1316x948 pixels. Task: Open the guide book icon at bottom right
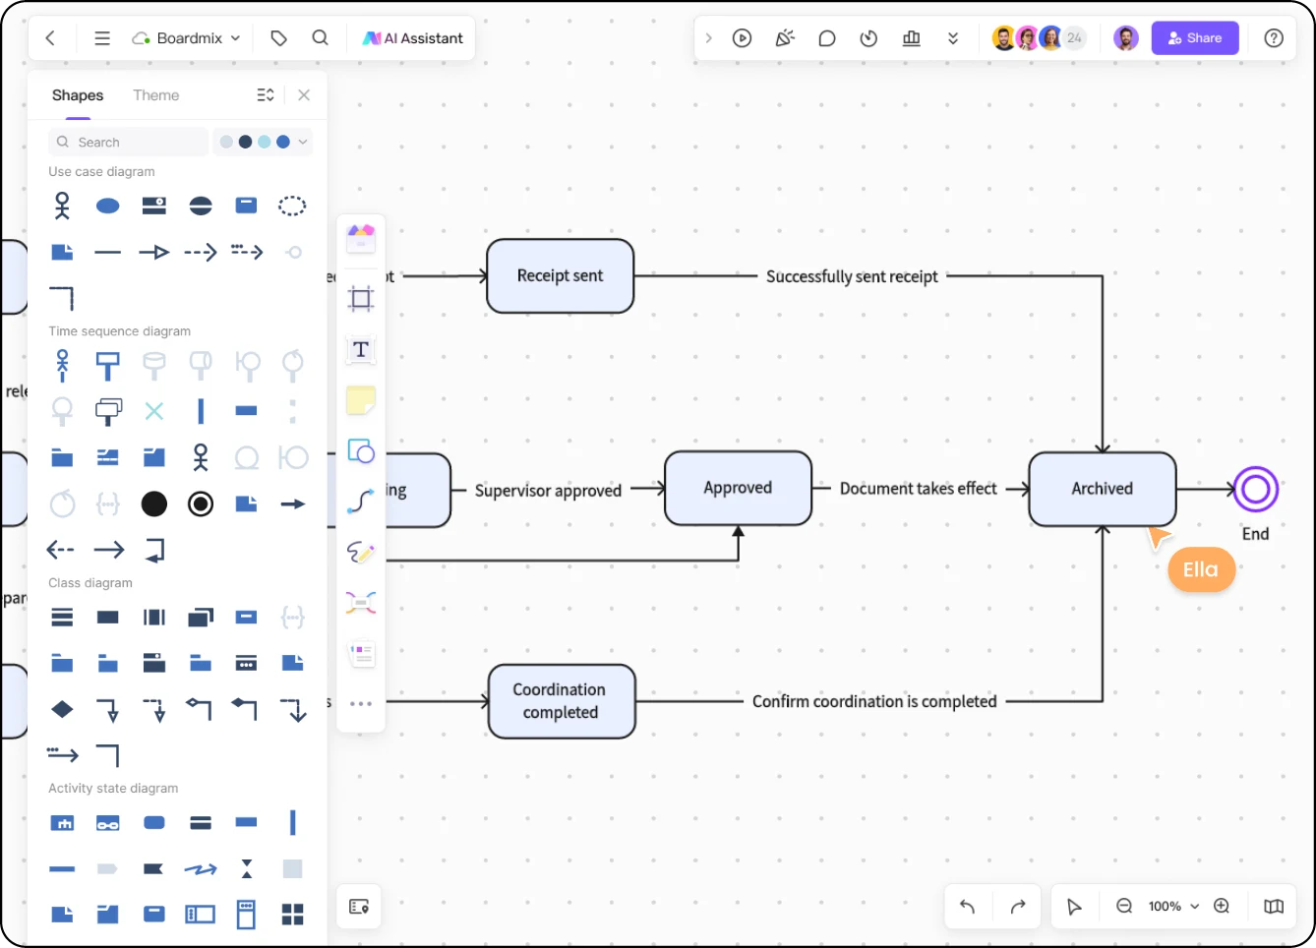1274,907
